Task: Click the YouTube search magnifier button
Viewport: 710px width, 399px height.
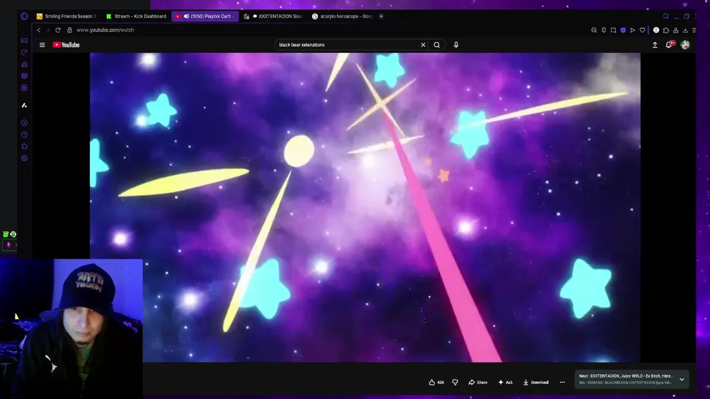Action: pos(437,45)
